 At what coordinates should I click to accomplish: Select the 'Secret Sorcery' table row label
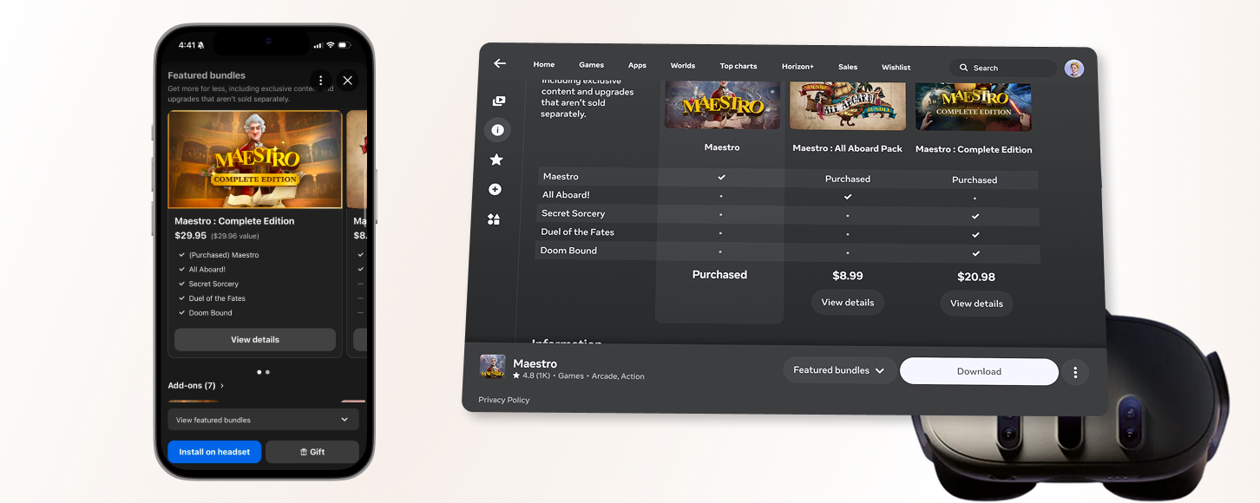pyautogui.click(x=574, y=213)
